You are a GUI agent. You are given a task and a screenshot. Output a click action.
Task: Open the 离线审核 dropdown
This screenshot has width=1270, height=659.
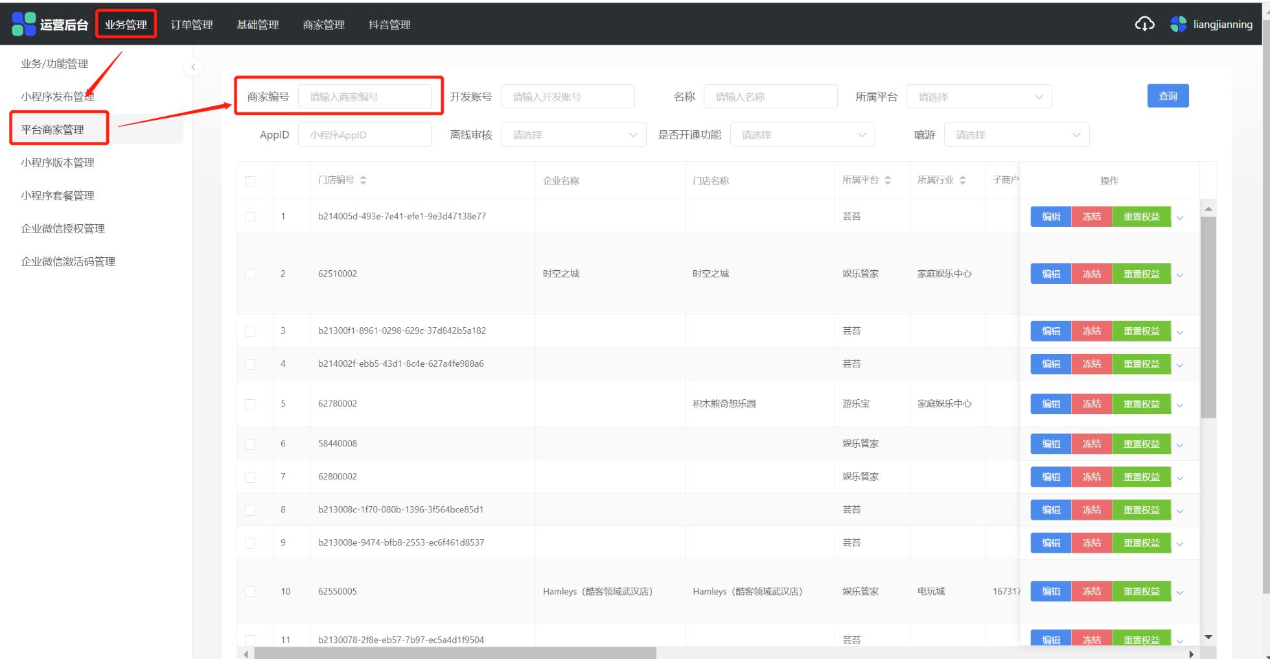point(573,135)
